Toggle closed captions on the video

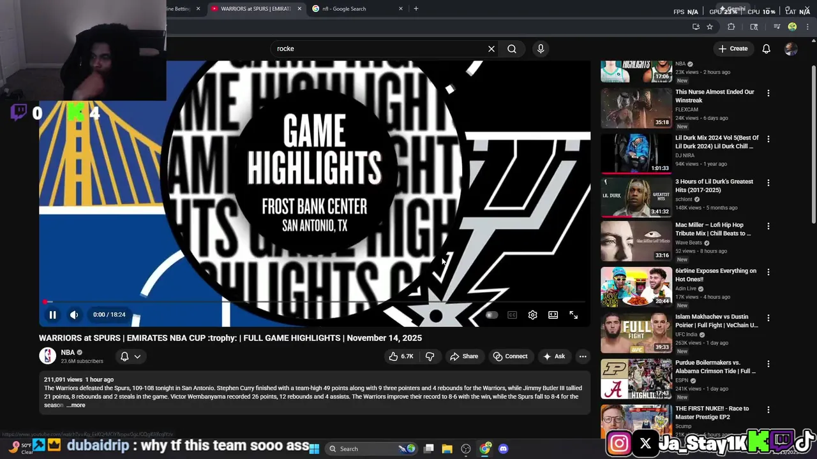(512, 315)
